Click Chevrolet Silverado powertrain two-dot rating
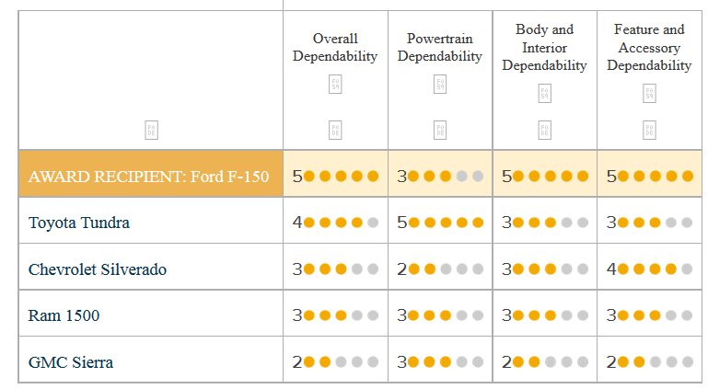The height and width of the screenshot is (389, 708). click(x=440, y=269)
